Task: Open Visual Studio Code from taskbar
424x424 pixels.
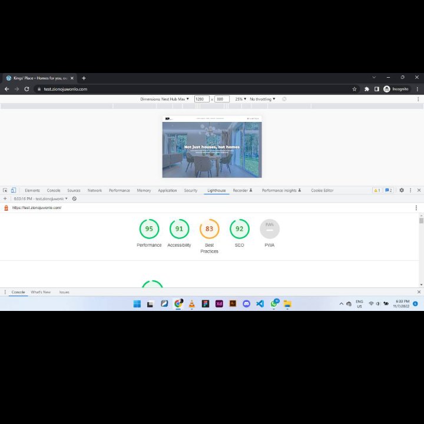Action: click(x=260, y=304)
